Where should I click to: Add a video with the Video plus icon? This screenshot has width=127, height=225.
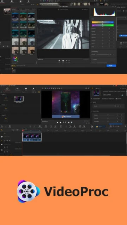pyautogui.click(x=6, y=98)
